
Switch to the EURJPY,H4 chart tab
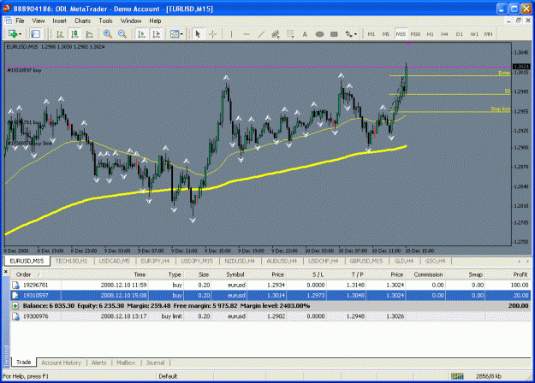click(x=155, y=261)
